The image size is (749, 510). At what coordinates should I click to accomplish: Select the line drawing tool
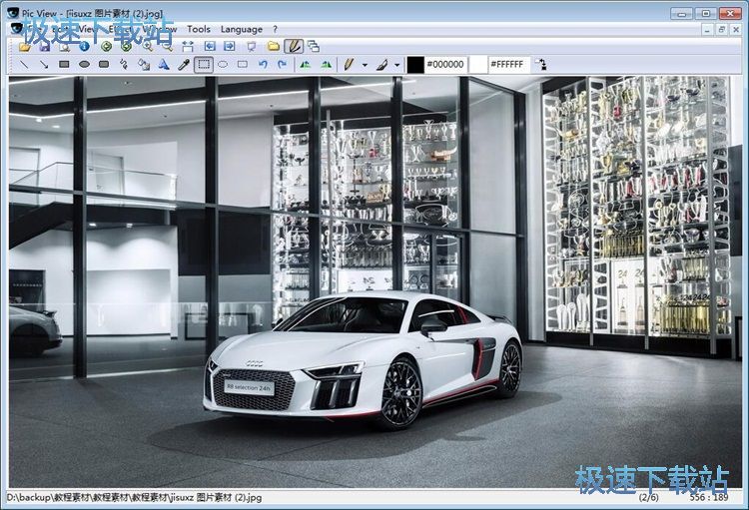pyautogui.click(x=24, y=64)
